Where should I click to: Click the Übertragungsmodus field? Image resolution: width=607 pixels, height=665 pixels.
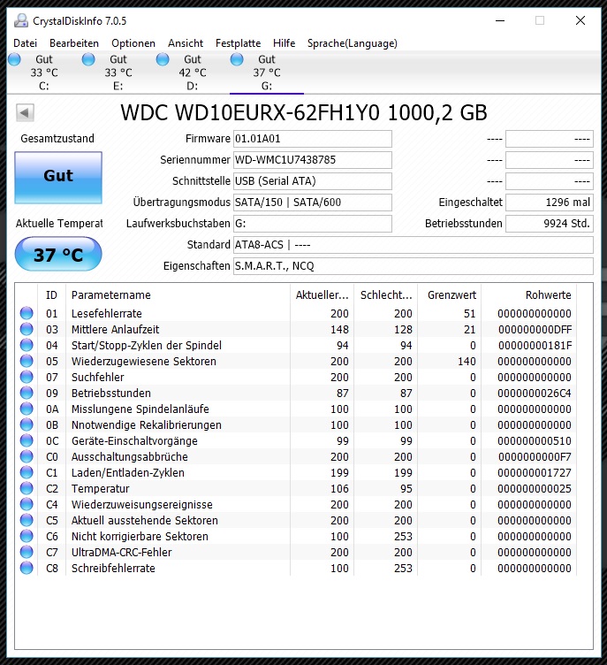coord(313,203)
